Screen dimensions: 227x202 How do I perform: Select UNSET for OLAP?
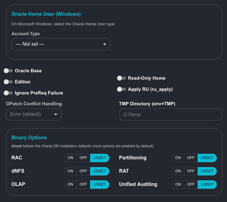point(99,184)
